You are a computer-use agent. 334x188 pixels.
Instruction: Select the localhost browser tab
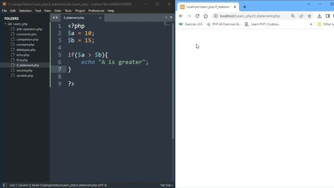tap(208, 7)
